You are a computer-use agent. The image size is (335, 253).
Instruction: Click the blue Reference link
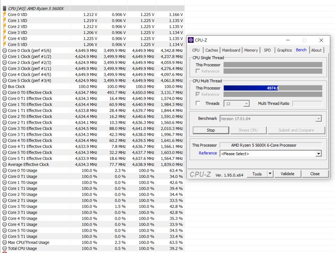(208, 153)
